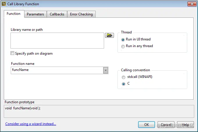Follow the Consider using a wizard link

click(31, 124)
